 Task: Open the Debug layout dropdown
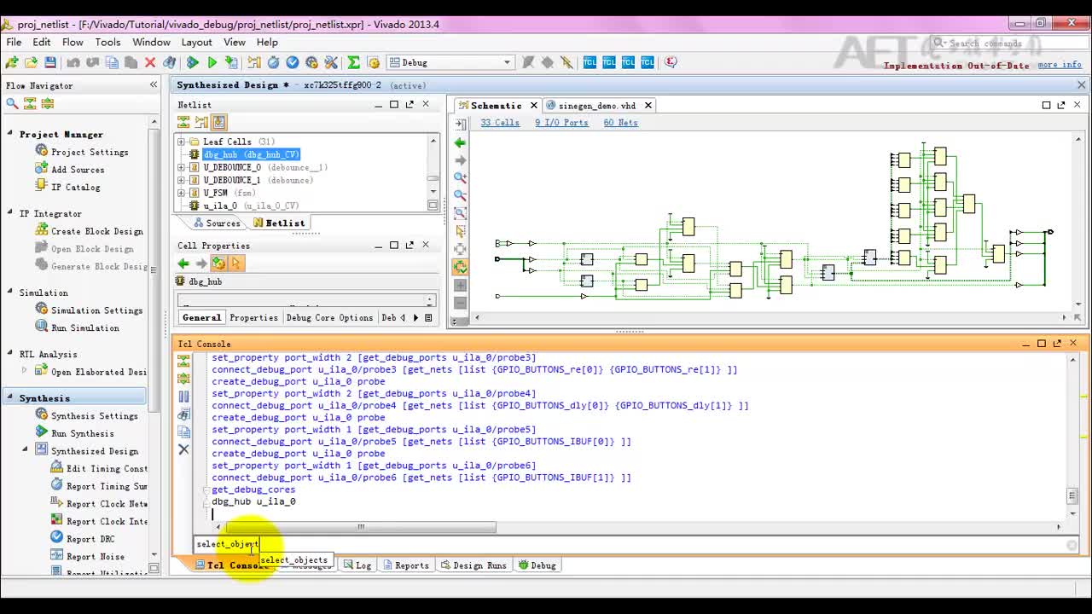[450, 62]
